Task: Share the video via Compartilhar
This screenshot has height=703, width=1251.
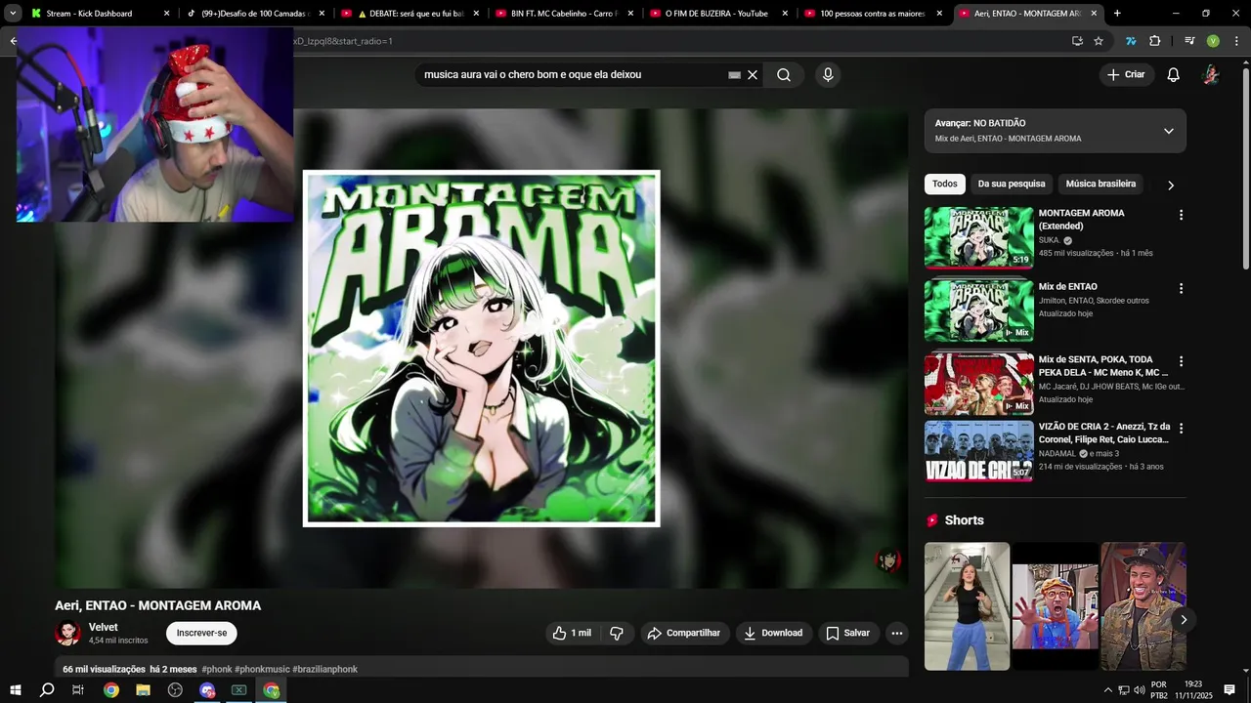Action: click(684, 634)
